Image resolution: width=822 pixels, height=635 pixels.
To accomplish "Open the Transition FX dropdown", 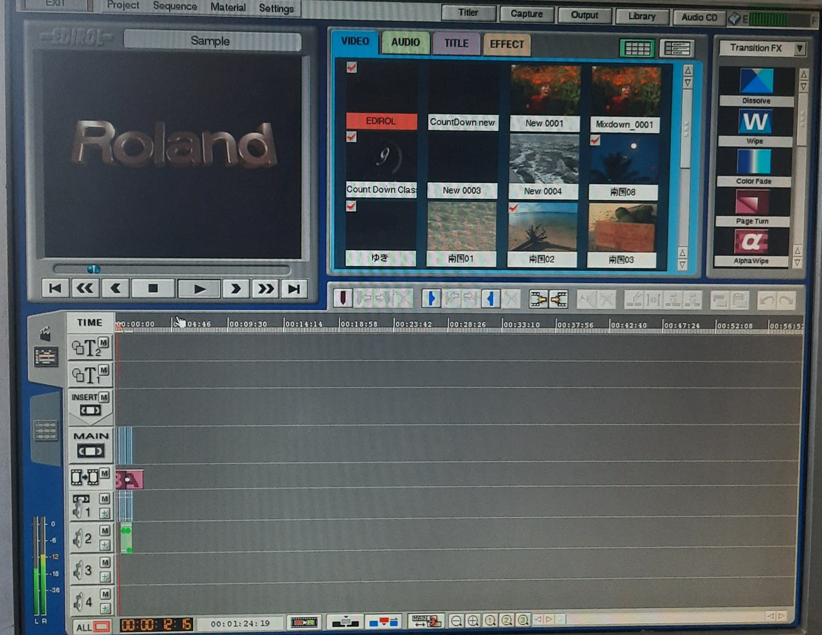I will click(x=799, y=48).
